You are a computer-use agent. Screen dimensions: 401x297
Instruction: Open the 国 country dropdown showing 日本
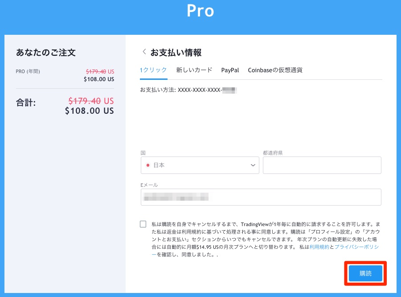tap(200, 165)
